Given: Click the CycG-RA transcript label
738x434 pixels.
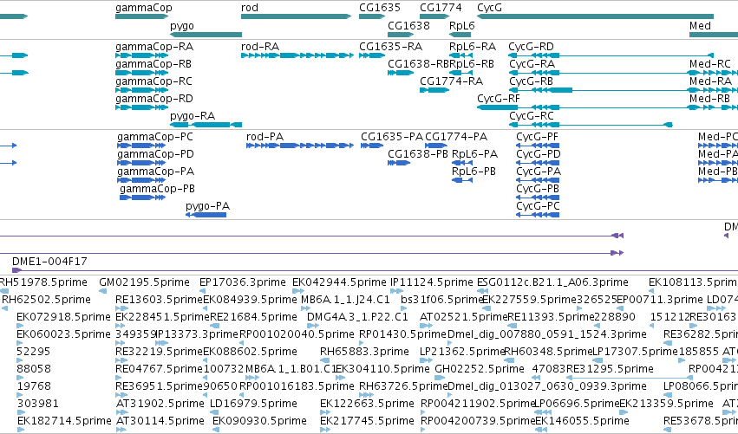Looking at the screenshot, I should click(x=532, y=64).
